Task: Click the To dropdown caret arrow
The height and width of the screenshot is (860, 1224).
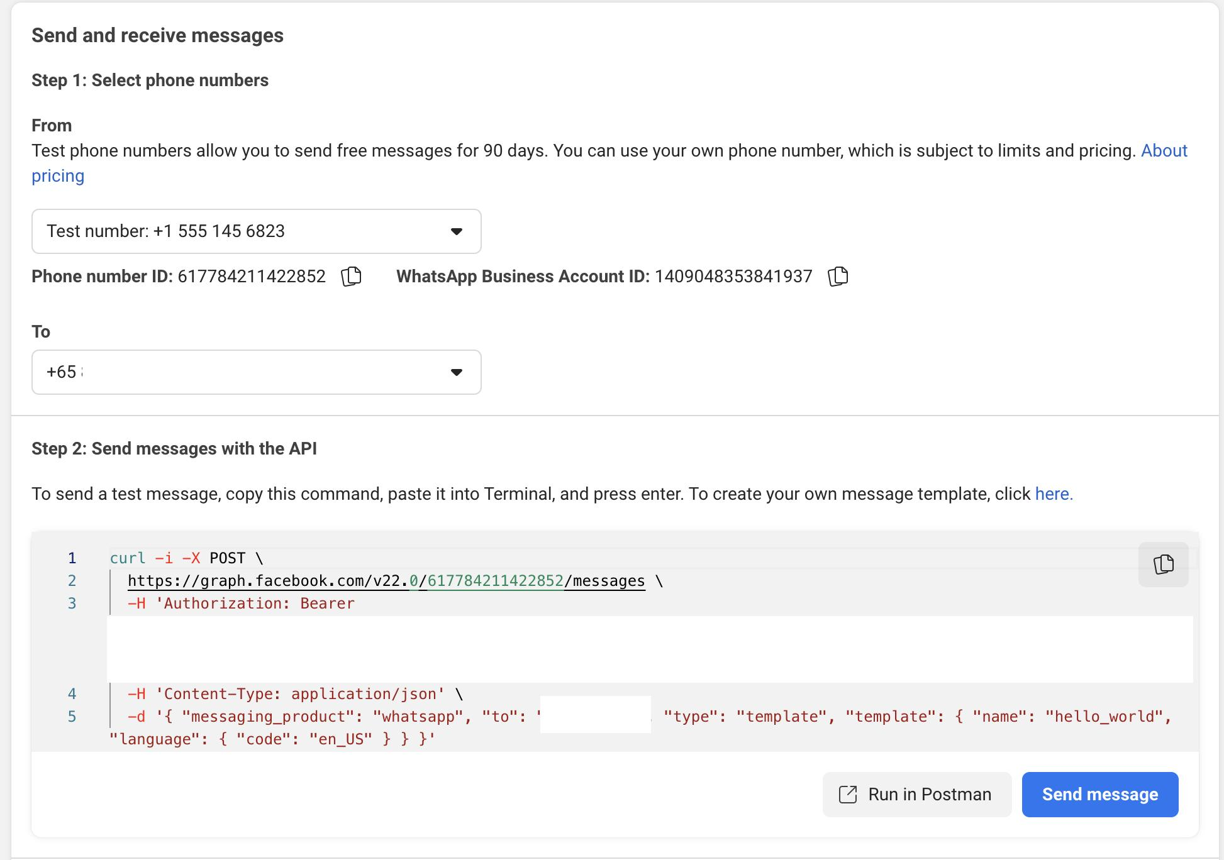Action: 457,373
